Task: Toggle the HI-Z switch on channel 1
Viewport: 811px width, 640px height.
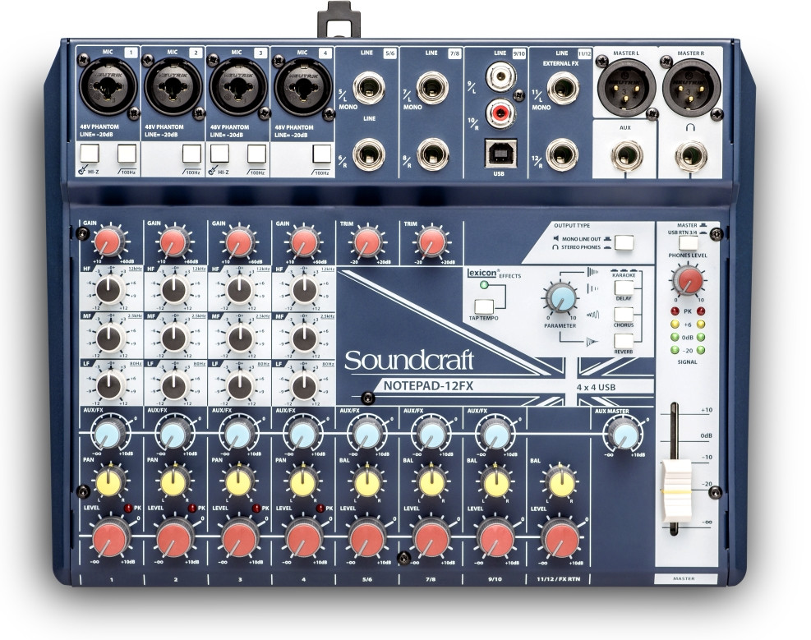Action: tap(88, 152)
